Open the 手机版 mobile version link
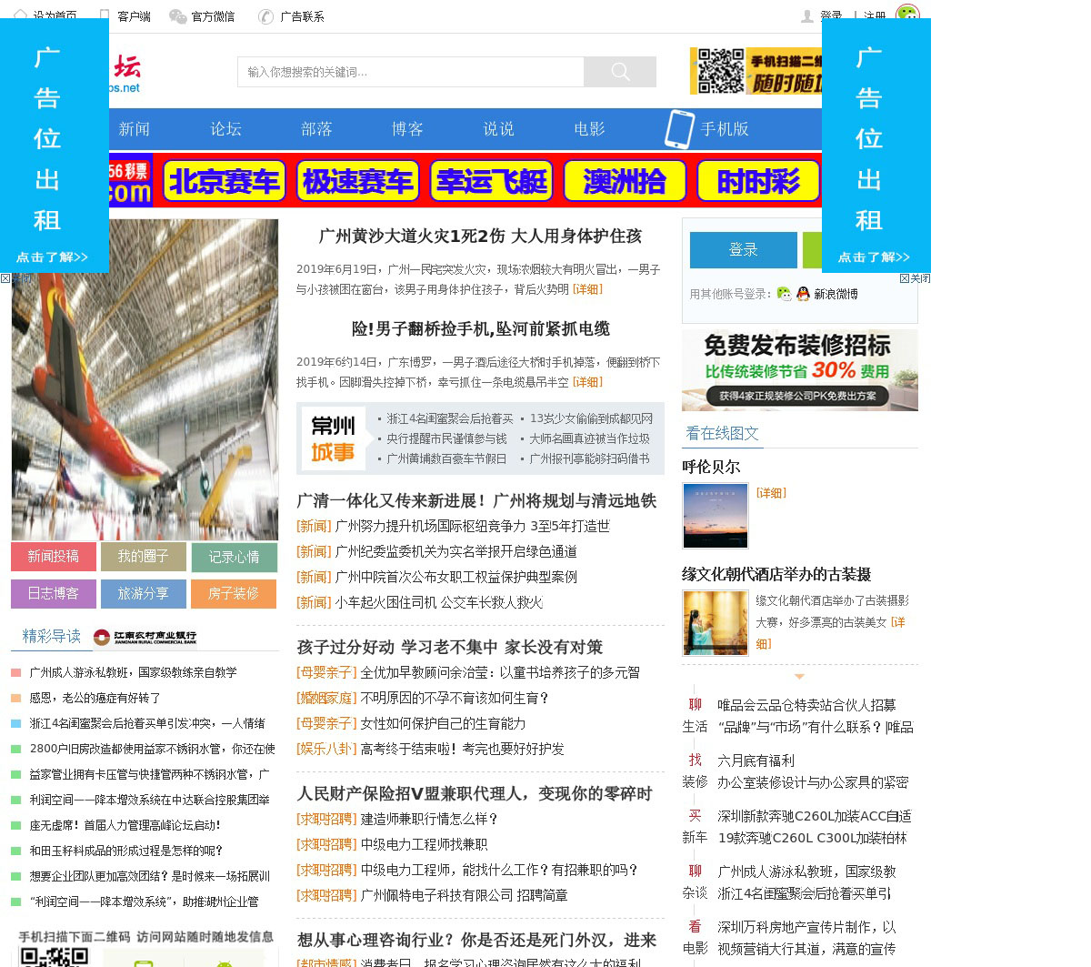 point(725,129)
